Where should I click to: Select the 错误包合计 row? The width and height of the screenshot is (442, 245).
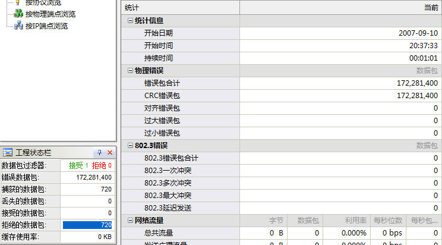tap(282, 83)
